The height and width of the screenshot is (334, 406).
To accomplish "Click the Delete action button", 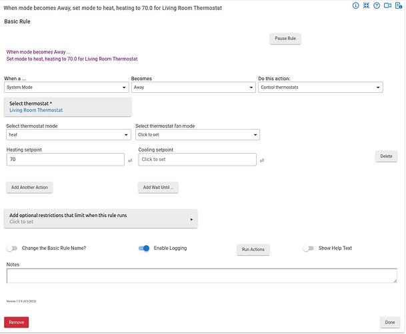I will click(x=386, y=156).
